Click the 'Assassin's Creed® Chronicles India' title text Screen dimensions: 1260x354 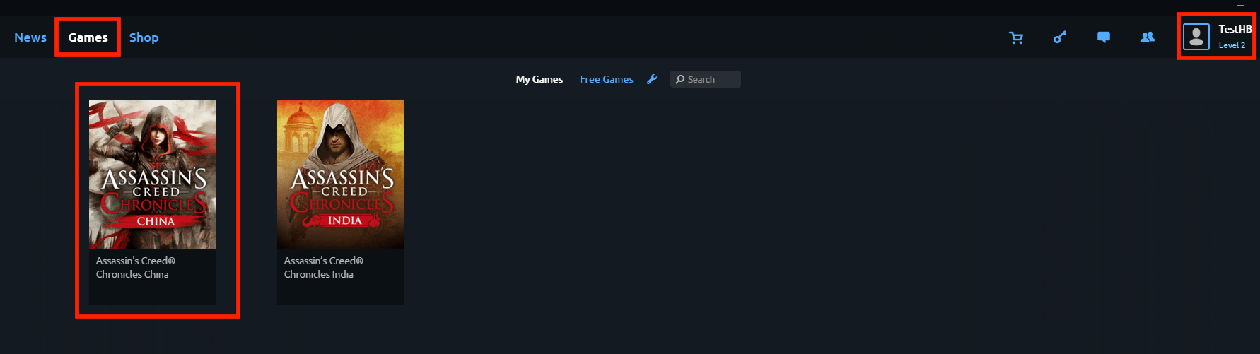tap(324, 268)
